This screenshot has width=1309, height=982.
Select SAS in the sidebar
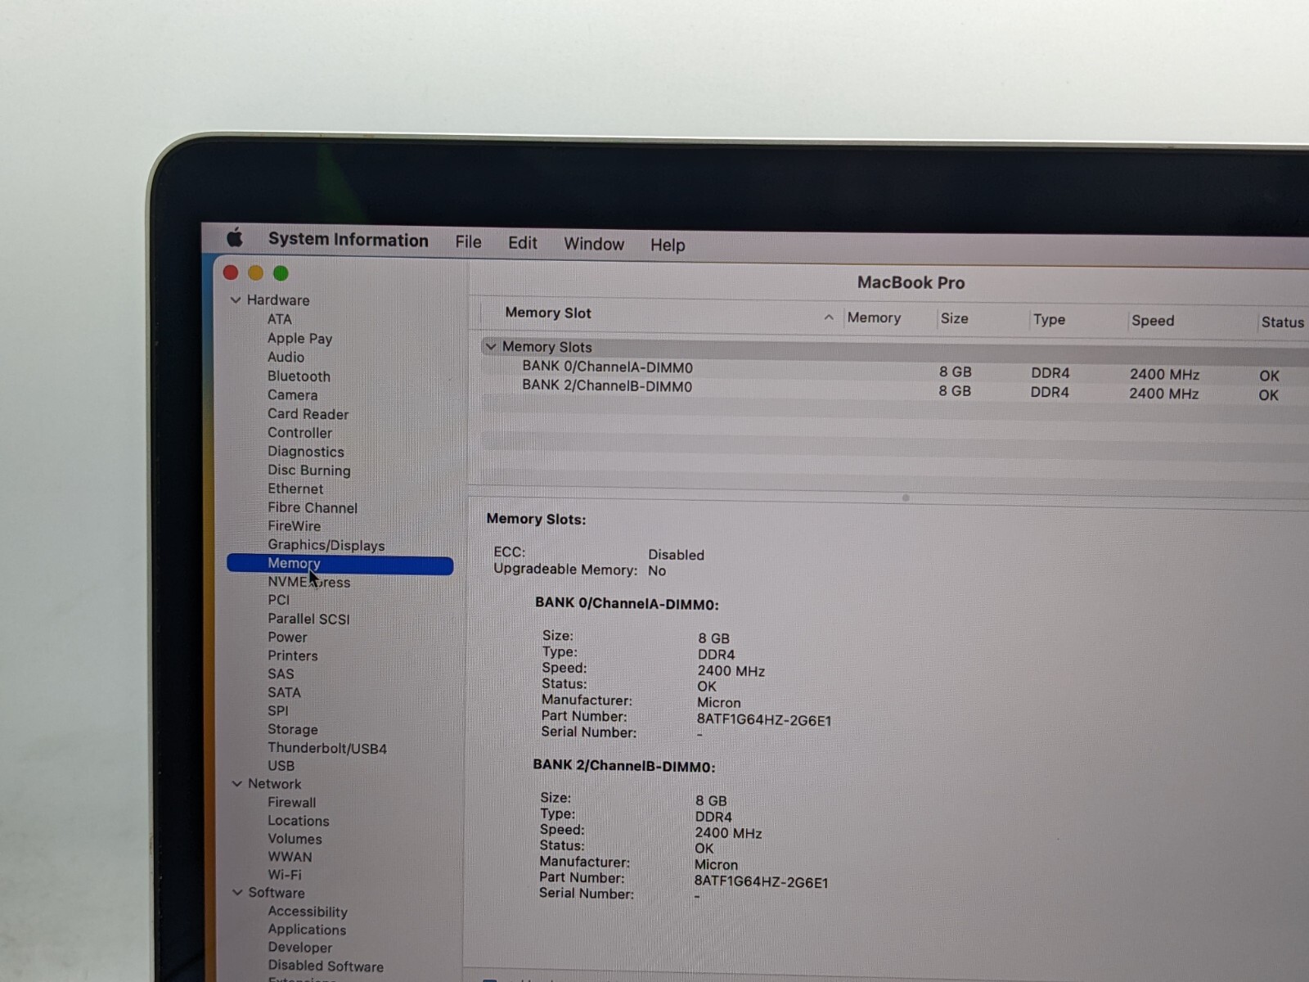[x=281, y=673]
